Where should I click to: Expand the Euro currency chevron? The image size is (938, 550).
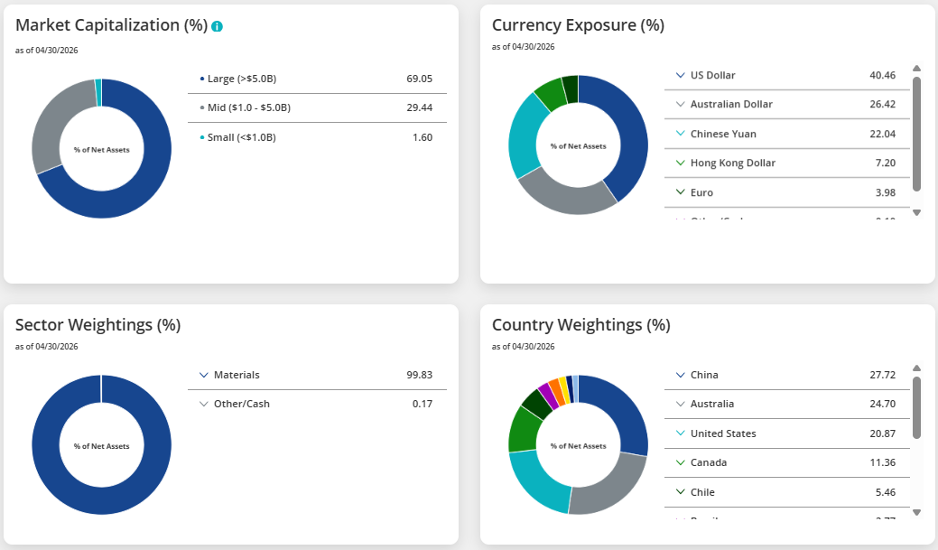680,192
